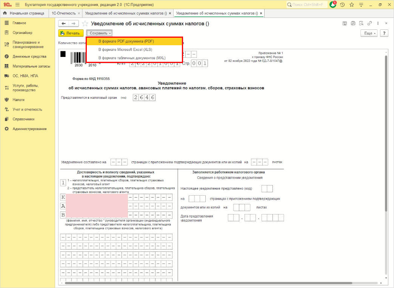
Task: Click the vertical scrollbar of the document
Action: pyautogui.click(x=386, y=133)
